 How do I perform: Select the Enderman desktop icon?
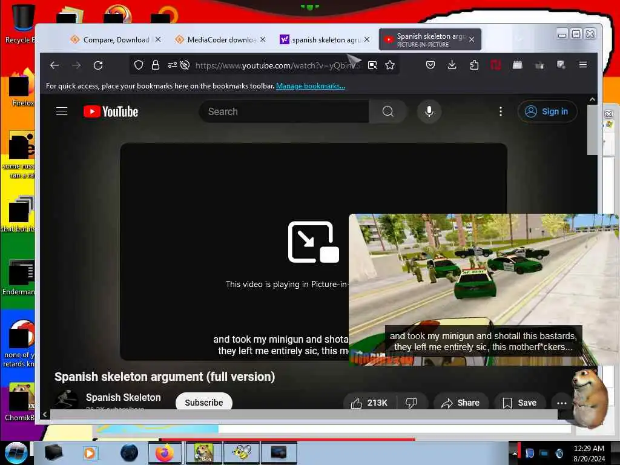tap(19, 277)
